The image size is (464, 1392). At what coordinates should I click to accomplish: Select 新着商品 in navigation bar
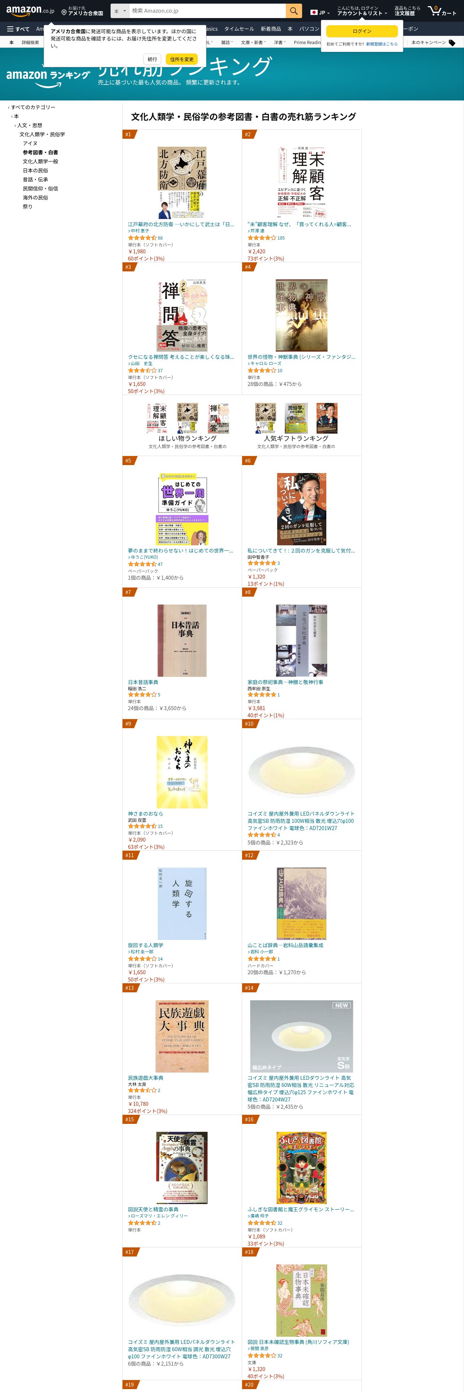pyautogui.click(x=271, y=29)
